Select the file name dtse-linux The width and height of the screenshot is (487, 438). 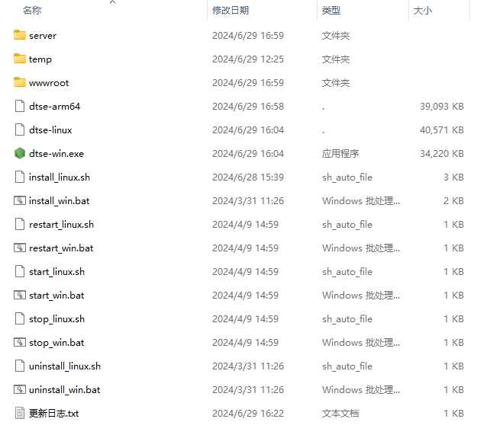[x=50, y=130]
